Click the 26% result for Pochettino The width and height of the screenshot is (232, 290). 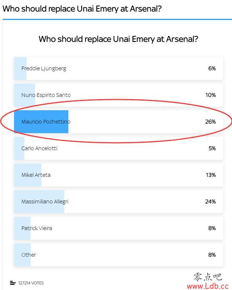(211, 122)
